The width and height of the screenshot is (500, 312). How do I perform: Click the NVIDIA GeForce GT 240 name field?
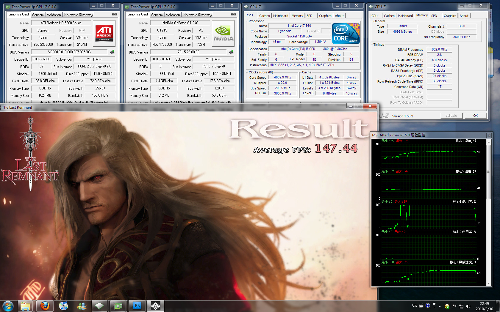(x=180, y=23)
